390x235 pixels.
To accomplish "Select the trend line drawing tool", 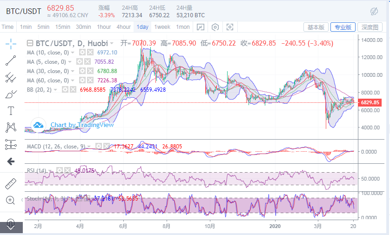I will click(x=11, y=60).
